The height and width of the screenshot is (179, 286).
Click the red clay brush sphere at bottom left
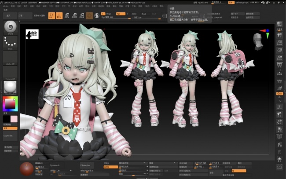point(27,169)
